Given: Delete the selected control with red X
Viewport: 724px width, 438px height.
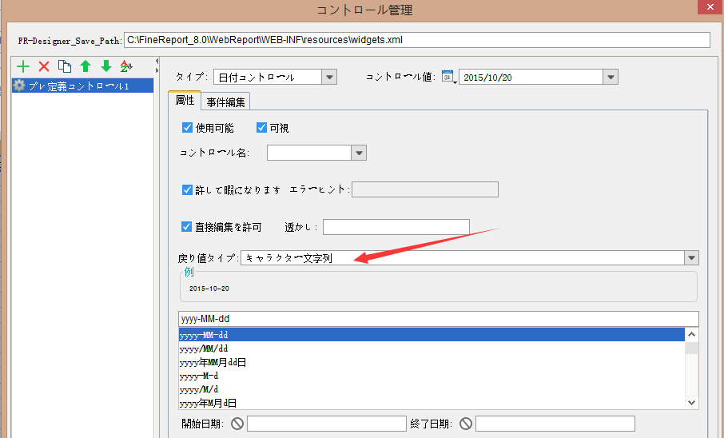Looking at the screenshot, I should coord(44,66).
